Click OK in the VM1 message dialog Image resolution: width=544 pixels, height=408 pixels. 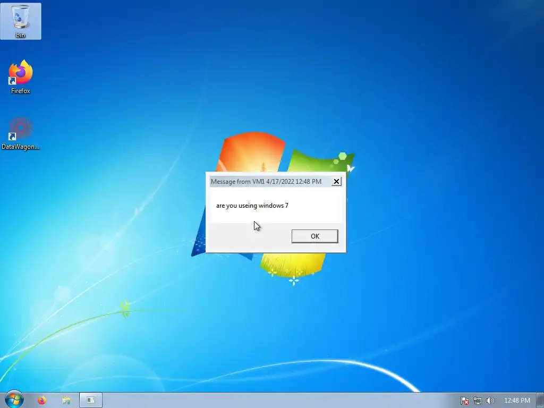(314, 236)
